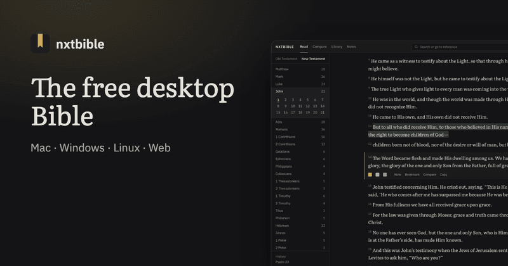Select James in the book list
This screenshot has width=508, height=266.
click(300, 233)
